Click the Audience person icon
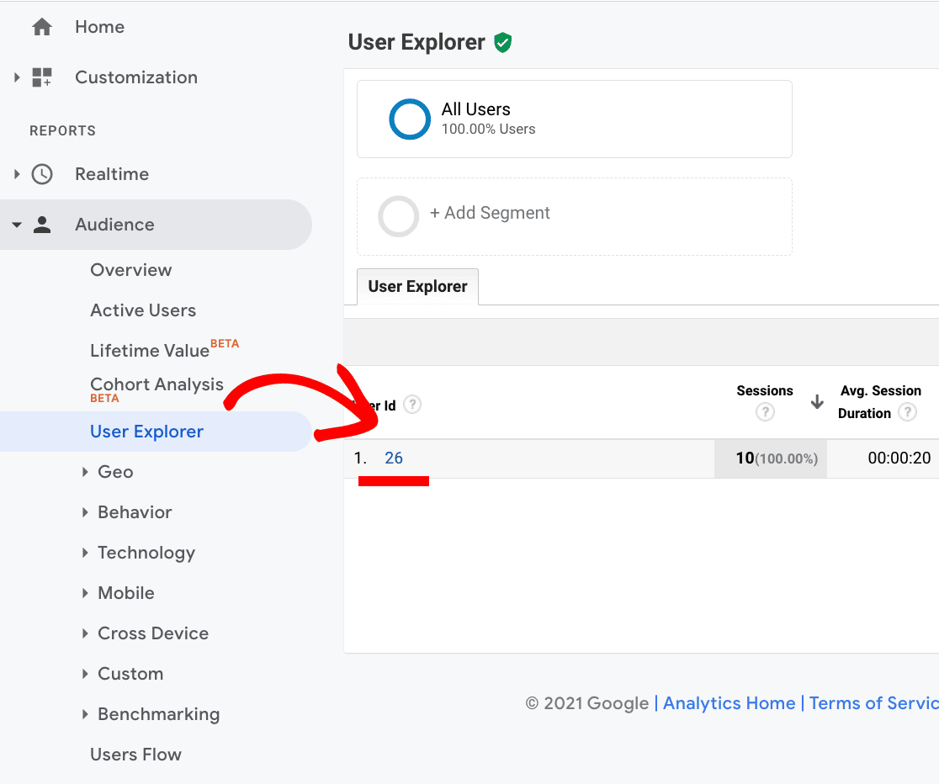The width and height of the screenshot is (939, 784). tap(41, 224)
